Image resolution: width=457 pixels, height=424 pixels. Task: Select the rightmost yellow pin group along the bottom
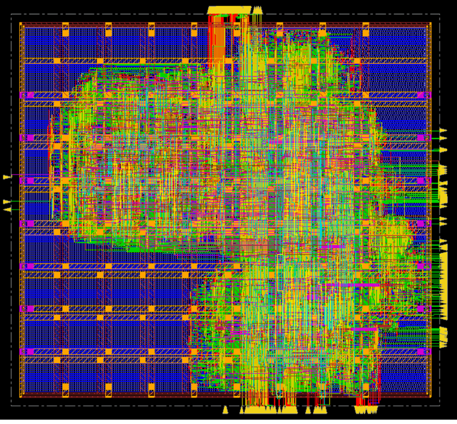[x=366, y=410]
